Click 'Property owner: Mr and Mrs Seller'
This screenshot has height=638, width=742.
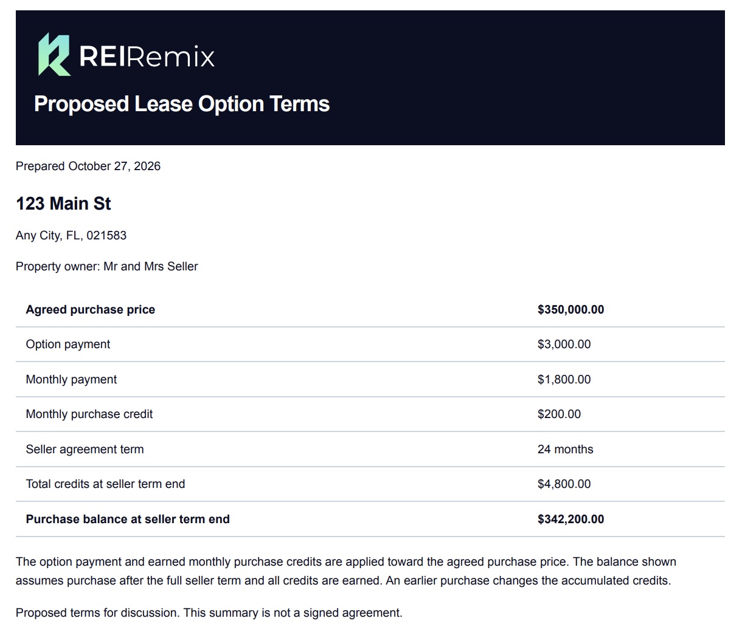(x=107, y=267)
